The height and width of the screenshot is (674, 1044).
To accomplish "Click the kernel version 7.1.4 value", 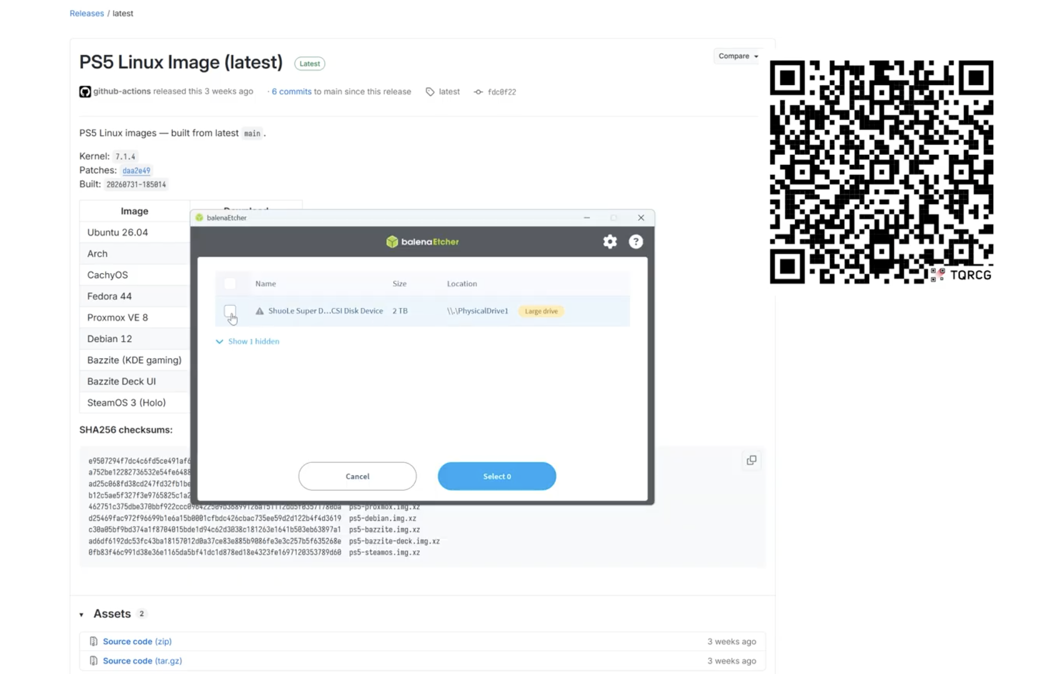I will (125, 157).
